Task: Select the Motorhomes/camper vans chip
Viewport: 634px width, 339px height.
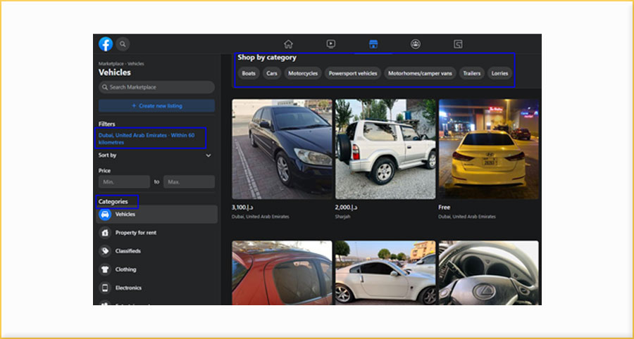Action: pyautogui.click(x=420, y=73)
